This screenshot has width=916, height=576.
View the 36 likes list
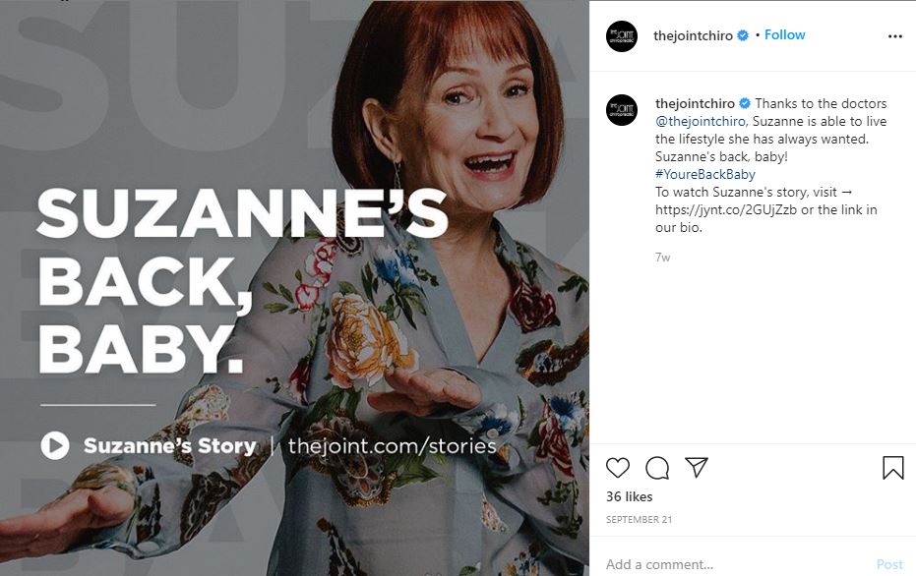(630, 497)
